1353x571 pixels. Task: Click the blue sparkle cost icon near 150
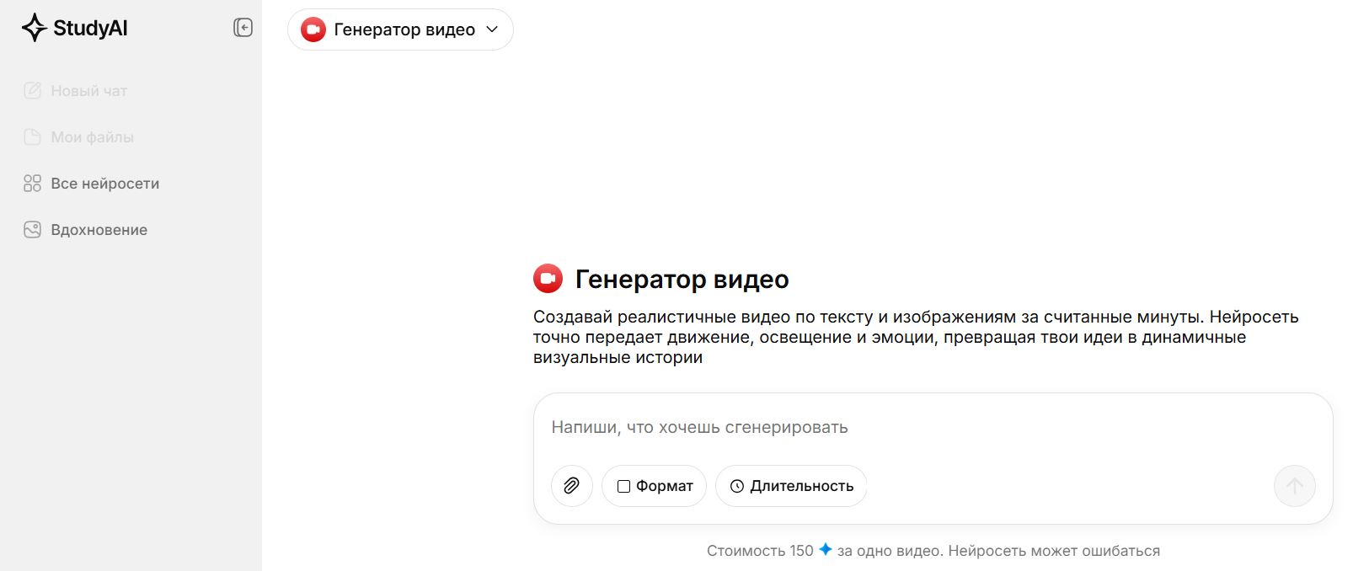pos(825,550)
